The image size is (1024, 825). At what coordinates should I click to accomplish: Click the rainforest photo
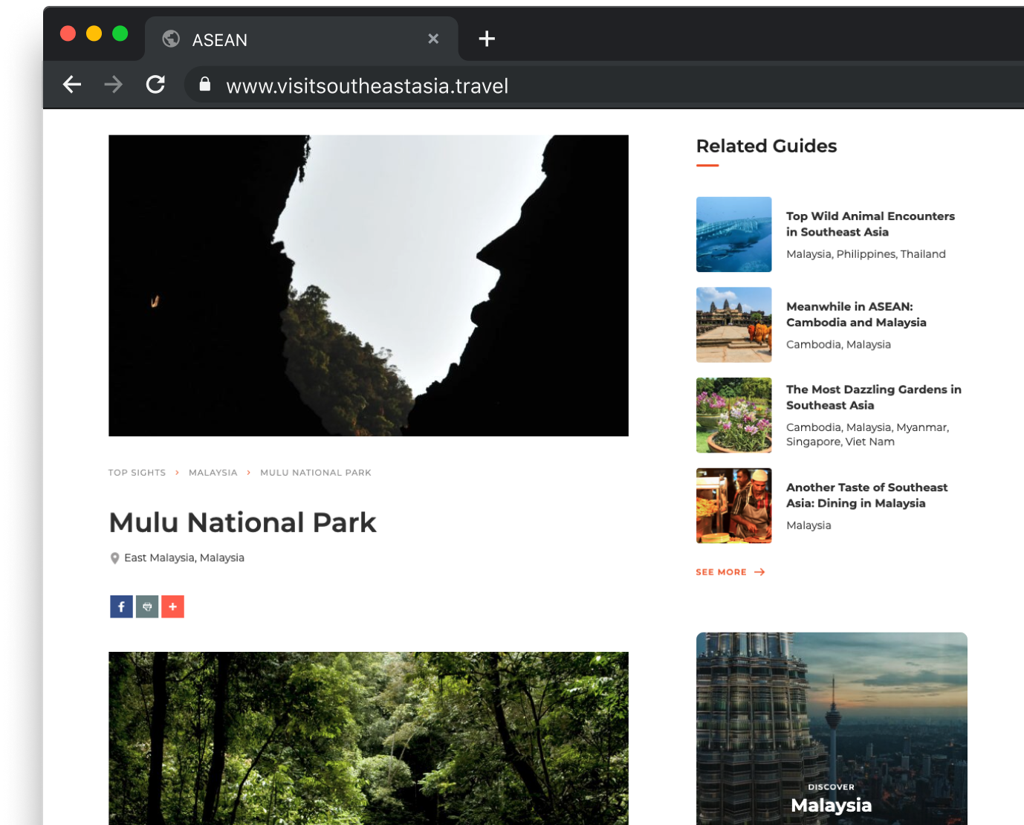pos(369,738)
